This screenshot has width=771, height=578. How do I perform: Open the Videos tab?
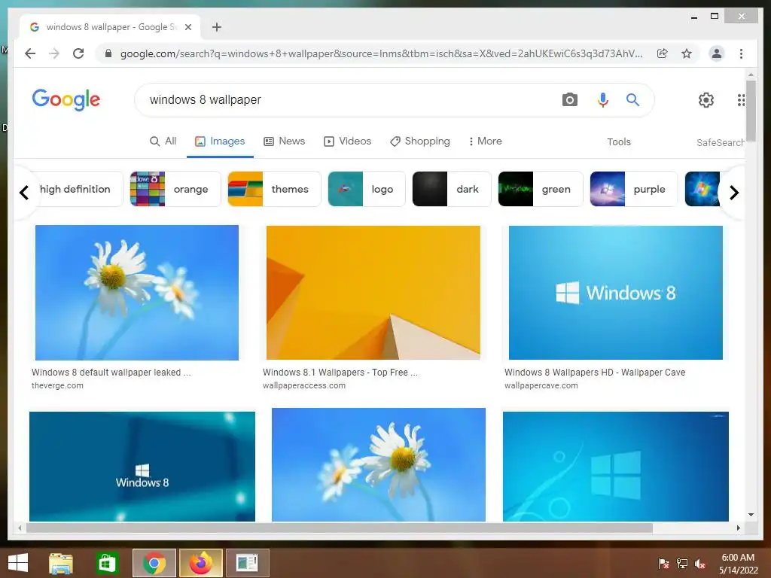[x=347, y=141]
